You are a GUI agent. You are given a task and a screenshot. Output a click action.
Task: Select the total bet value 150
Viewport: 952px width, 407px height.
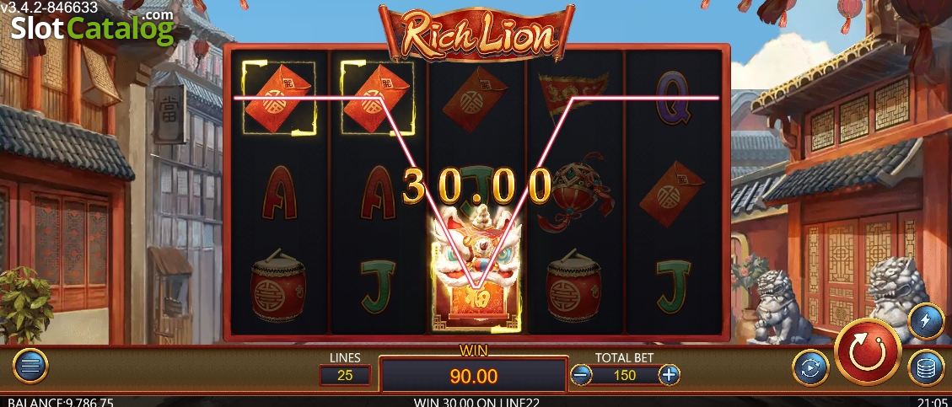coord(625,376)
